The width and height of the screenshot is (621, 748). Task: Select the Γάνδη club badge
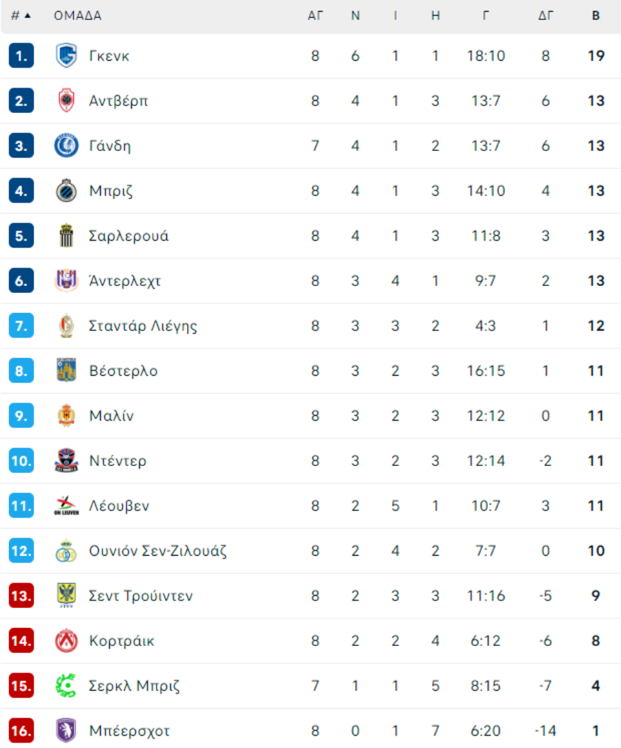tap(66, 145)
